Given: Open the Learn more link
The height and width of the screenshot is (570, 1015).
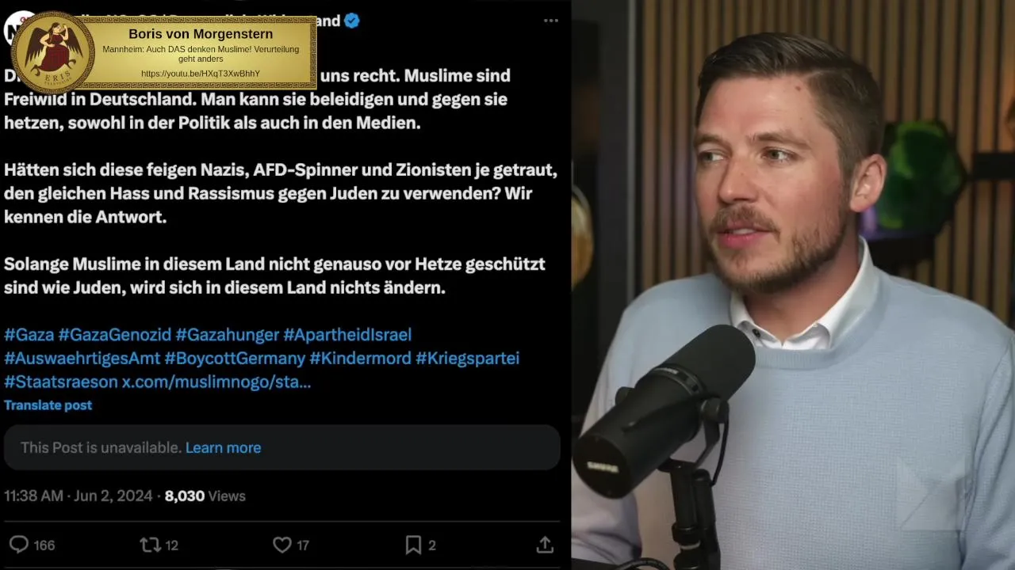Looking at the screenshot, I should click(x=223, y=447).
